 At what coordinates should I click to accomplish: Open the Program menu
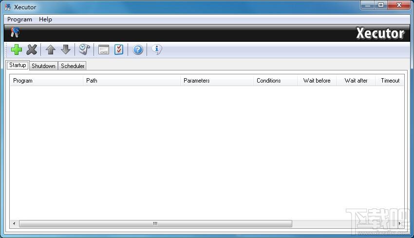pyautogui.click(x=19, y=19)
